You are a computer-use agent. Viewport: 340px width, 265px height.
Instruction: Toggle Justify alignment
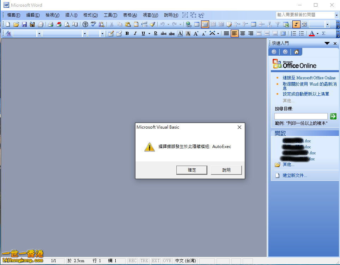(226, 33)
